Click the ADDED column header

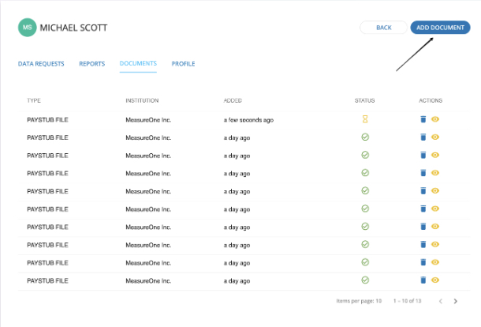(233, 100)
